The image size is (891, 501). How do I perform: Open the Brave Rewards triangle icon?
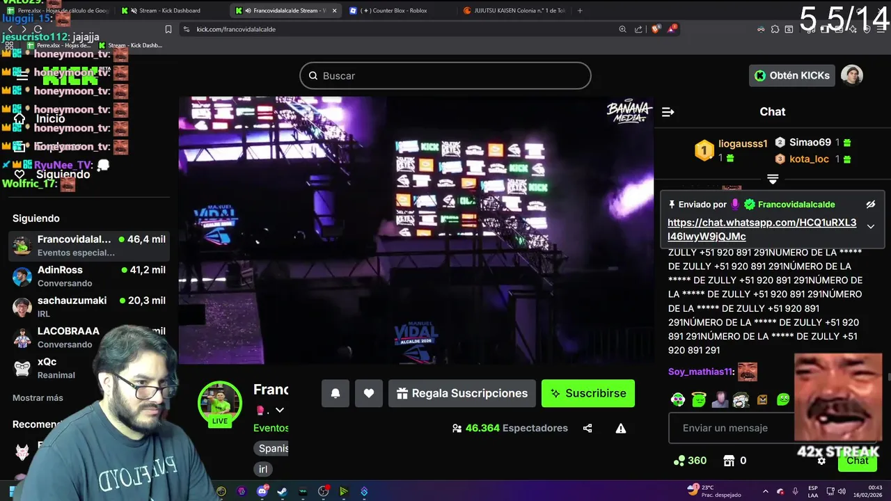click(x=672, y=29)
